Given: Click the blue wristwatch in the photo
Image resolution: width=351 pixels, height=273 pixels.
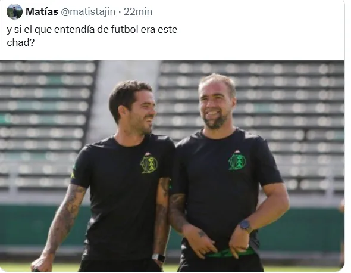Looking at the screenshot, I should [245, 225].
